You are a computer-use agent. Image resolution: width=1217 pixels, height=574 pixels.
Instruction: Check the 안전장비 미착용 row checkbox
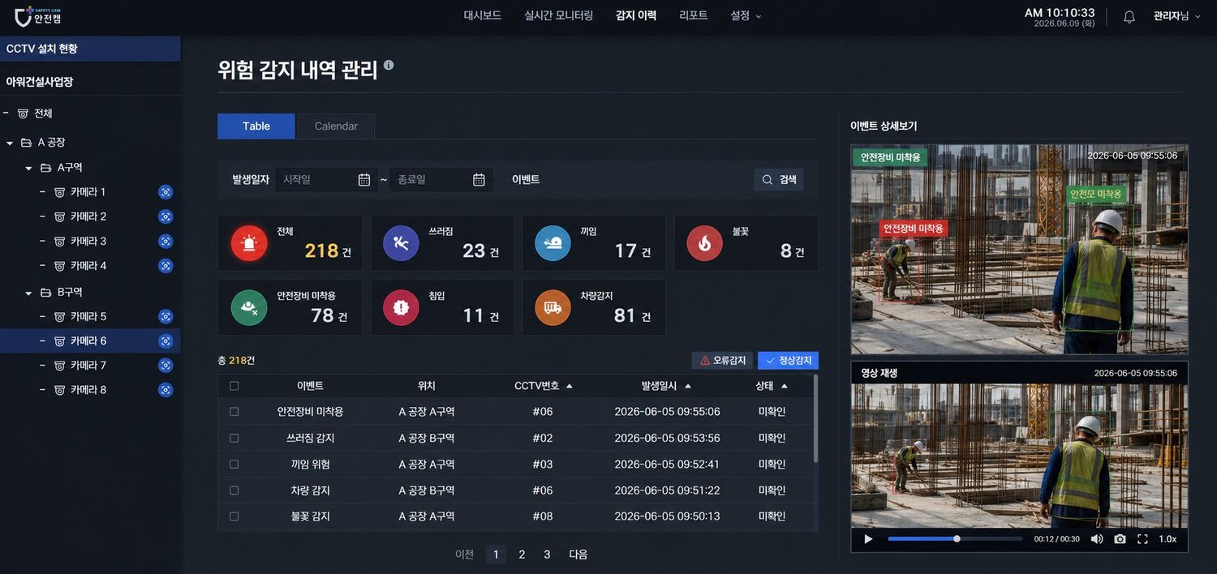pos(234,412)
